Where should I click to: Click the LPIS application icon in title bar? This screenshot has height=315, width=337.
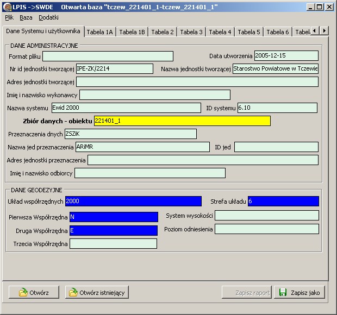(x=7, y=7)
